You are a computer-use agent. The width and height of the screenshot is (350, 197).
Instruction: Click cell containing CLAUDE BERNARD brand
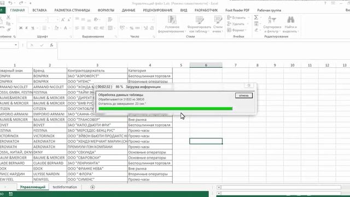coord(50,163)
